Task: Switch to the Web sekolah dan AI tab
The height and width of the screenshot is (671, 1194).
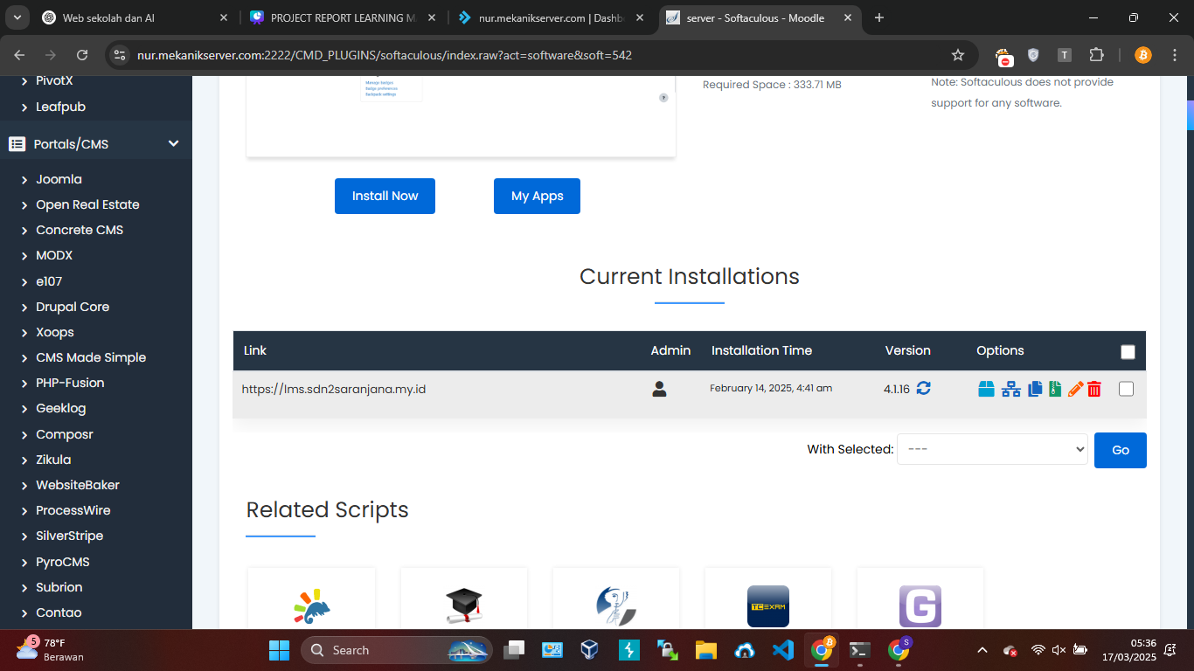Action: [135, 17]
